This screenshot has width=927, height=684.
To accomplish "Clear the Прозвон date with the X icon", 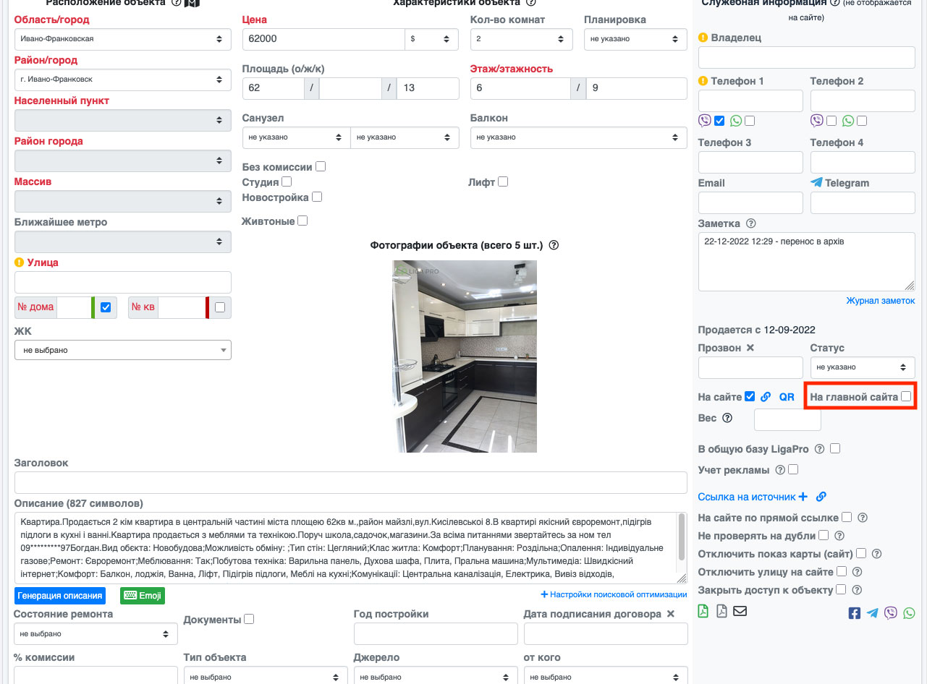I will tap(750, 348).
